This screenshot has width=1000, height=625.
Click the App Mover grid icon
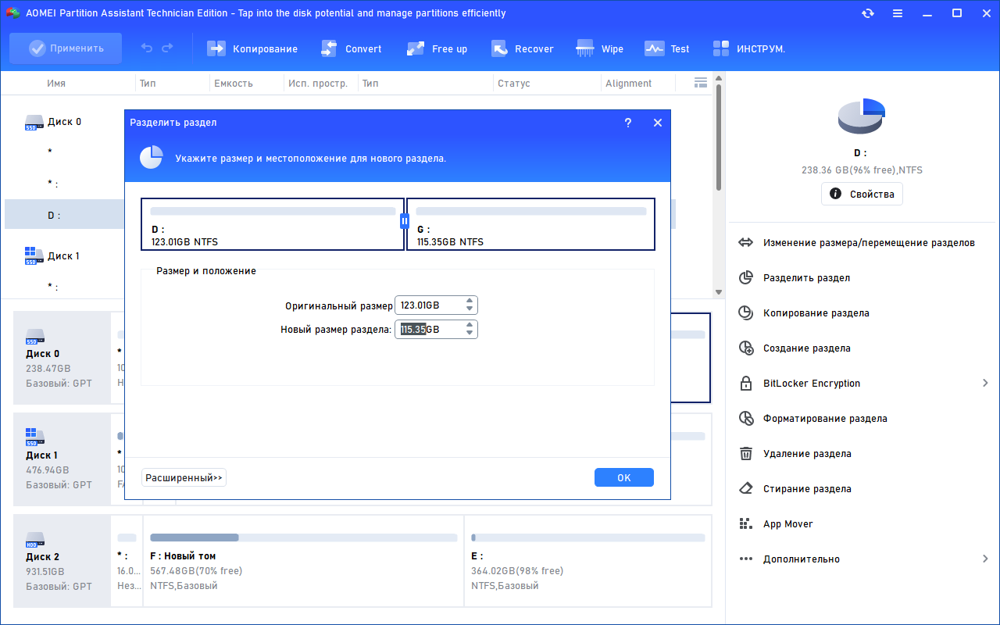tap(746, 524)
